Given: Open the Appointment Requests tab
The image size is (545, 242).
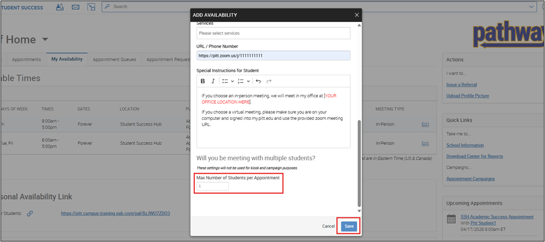Looking at the screenshot, I should pyautogui.click(x=168, y=60).
